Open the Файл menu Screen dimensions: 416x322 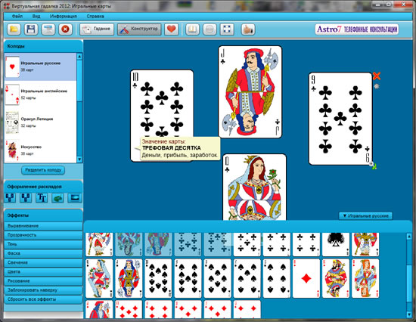(x=17, y=16)
